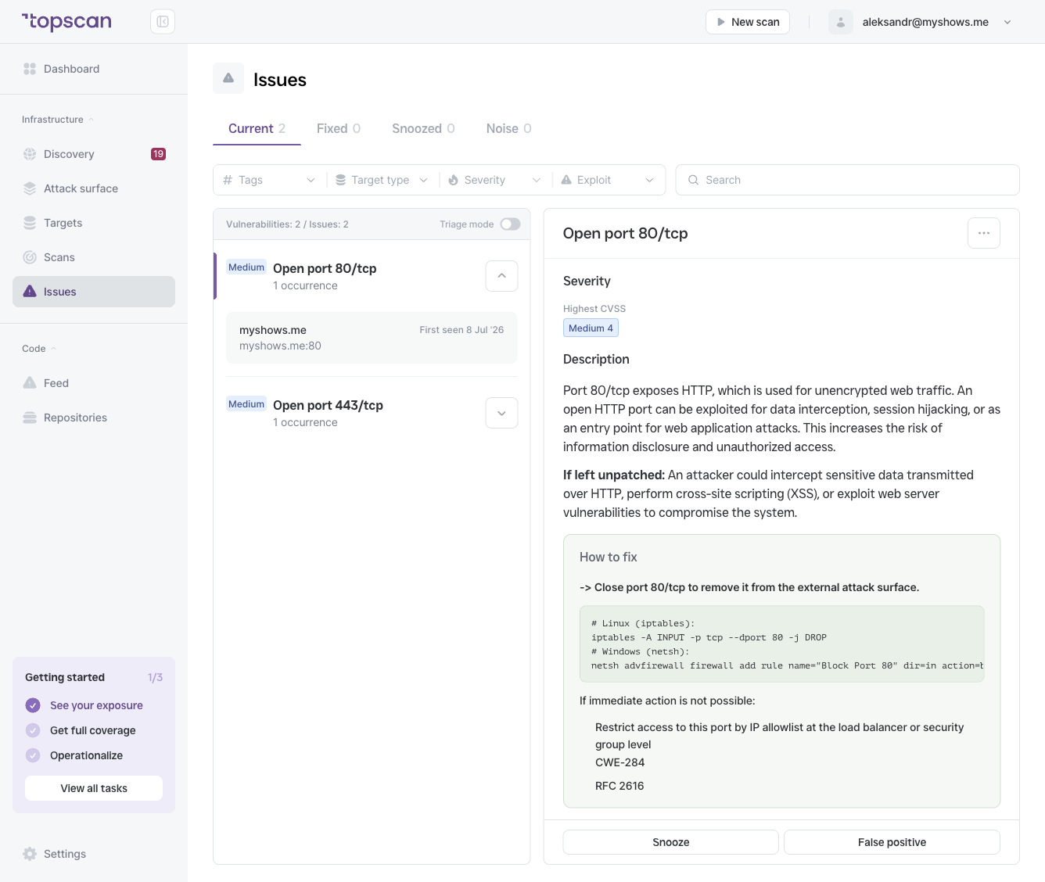Collapse the Infrastructure section
Image resolution: width=1045 pixels, height=882 pixels.
[58, 120]
